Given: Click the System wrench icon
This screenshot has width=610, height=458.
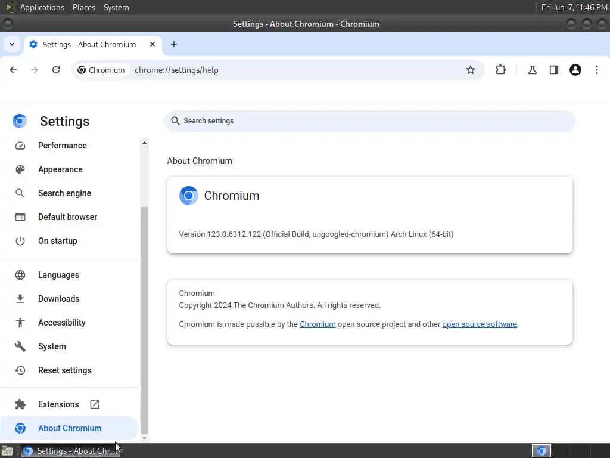Looking at the screenshot, I should pyautogui.click(x=20, y=346).
